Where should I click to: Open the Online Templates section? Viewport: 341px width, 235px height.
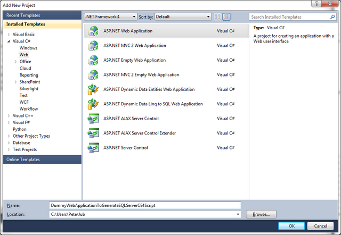(x=42, y=160)
